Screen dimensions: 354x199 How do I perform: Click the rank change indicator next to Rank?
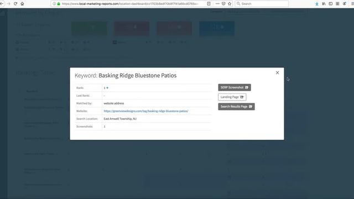107,88
